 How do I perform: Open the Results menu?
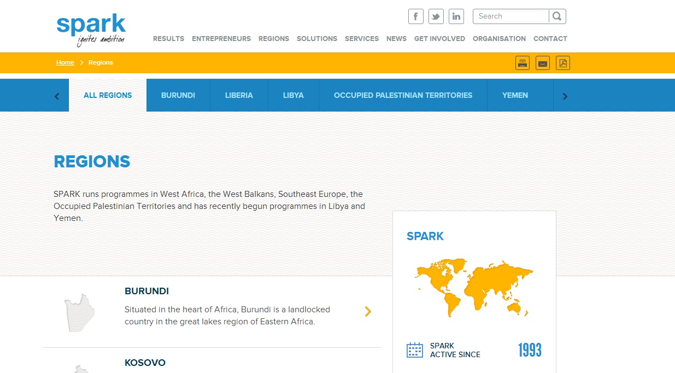168,39
